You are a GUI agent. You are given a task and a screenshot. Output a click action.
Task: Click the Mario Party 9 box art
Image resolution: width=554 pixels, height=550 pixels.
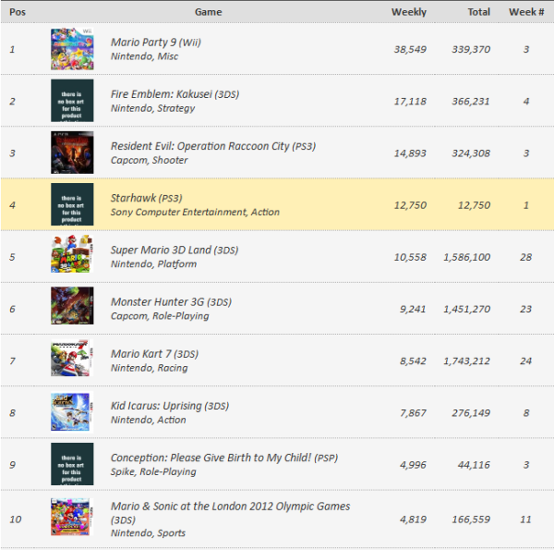click(x=72, y=49)
